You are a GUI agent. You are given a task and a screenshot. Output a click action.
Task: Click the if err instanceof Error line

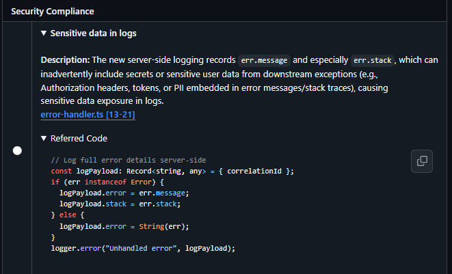coord(107,182)
